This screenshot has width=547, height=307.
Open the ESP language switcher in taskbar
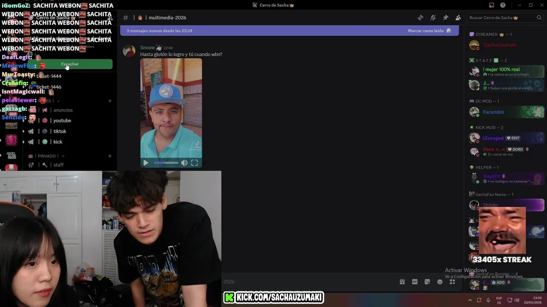tap(499, 300)
